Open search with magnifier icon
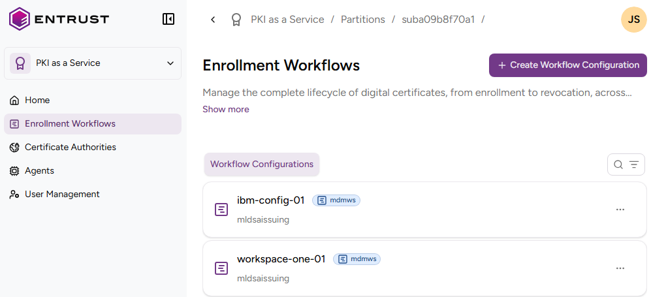651x297 pixels. tap(618, 164)
